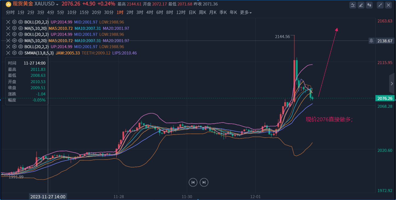Click the price alert bell icon

[372, 40]
